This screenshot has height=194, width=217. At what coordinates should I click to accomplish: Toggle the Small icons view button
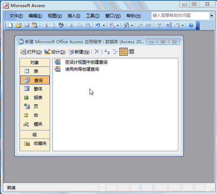tap(115, 52)
